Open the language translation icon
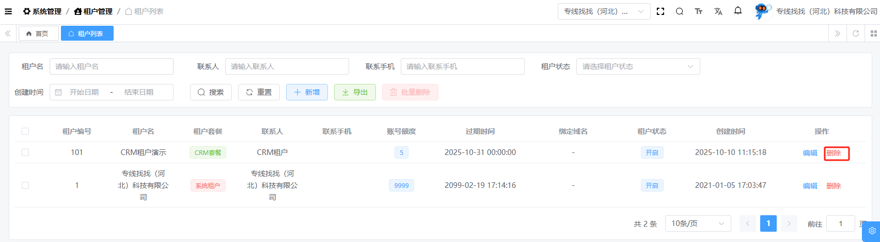880x242 pixels. coord(718,11)
